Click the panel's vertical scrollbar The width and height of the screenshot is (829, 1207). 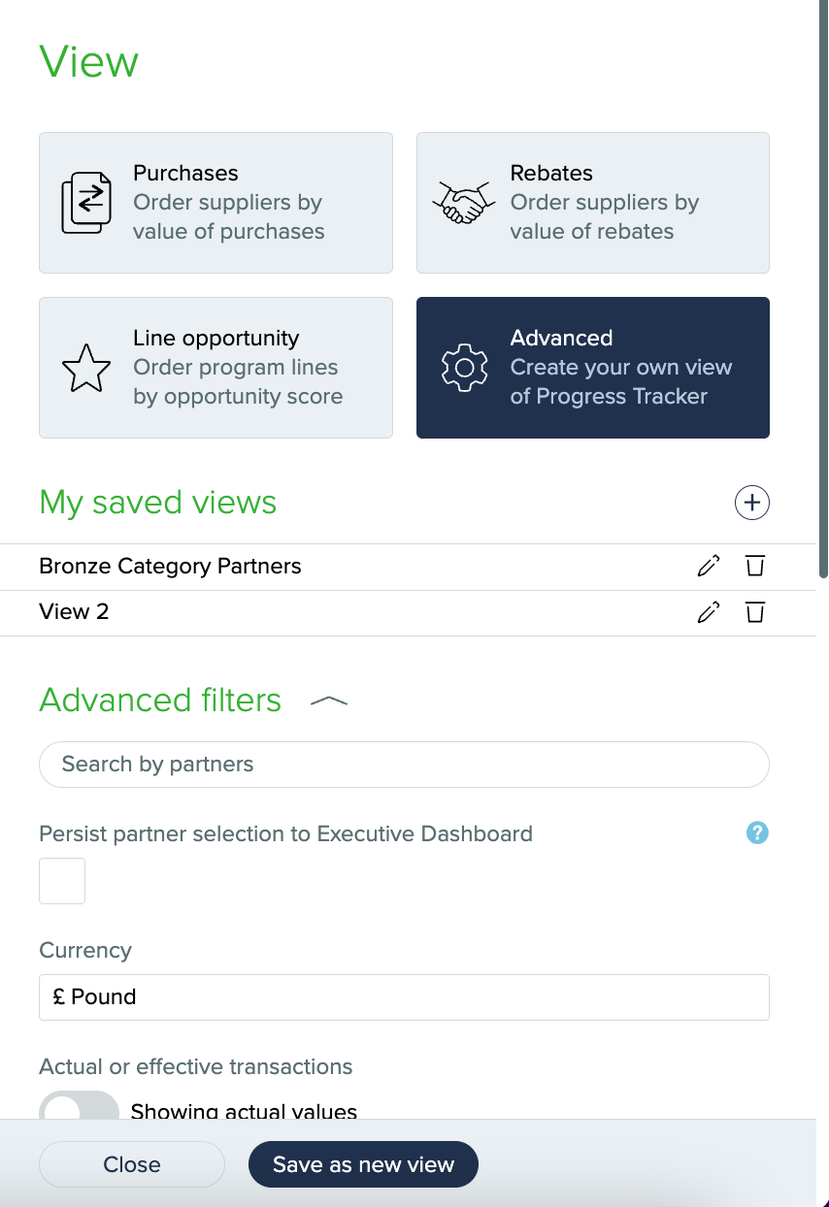click(823, 291)
